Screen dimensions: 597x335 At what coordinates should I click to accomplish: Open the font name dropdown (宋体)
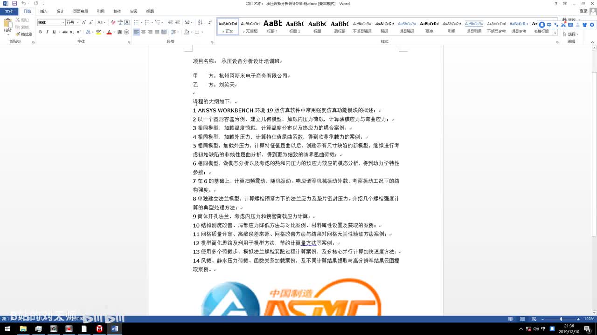[63, 22]
